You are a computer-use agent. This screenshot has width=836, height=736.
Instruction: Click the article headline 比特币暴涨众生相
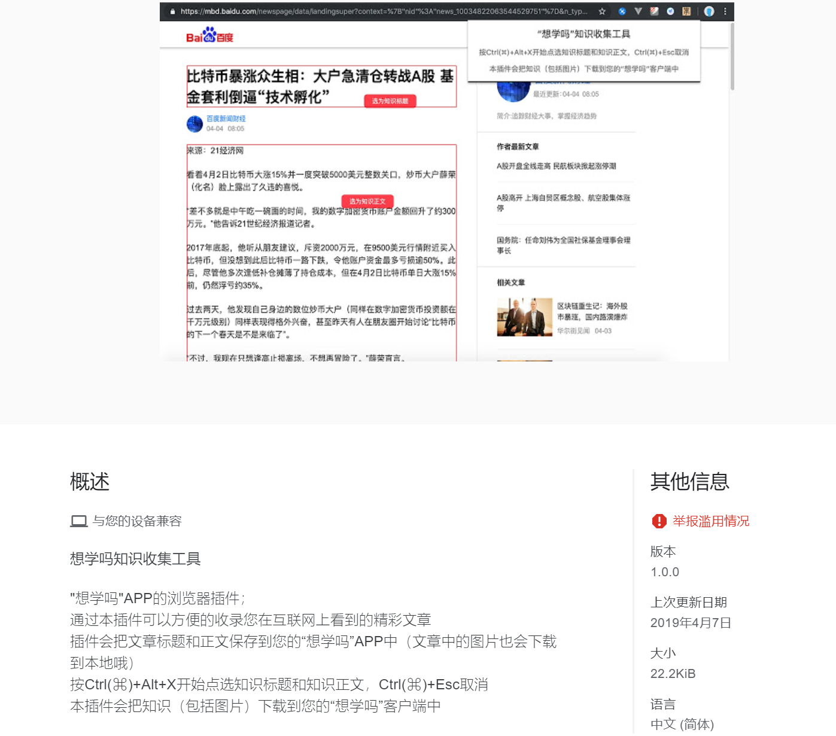click(x=320, y=86)
